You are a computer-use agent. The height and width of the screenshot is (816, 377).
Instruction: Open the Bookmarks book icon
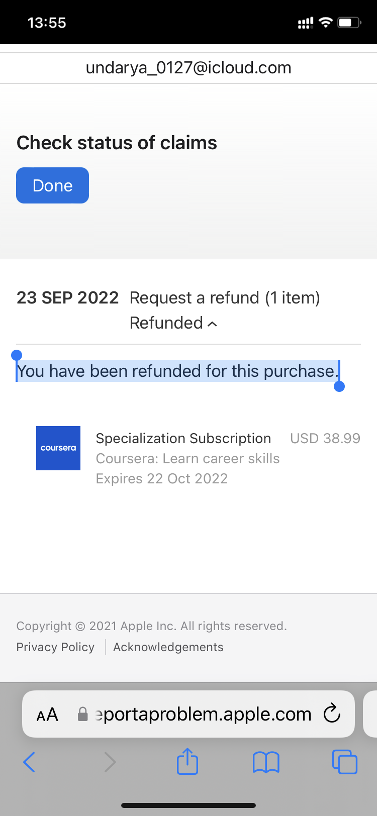tap(266, 762)
